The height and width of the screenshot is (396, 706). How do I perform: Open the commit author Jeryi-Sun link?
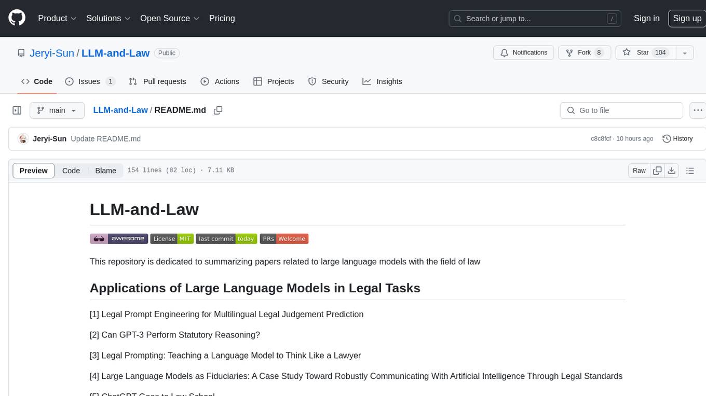(49, 139)
